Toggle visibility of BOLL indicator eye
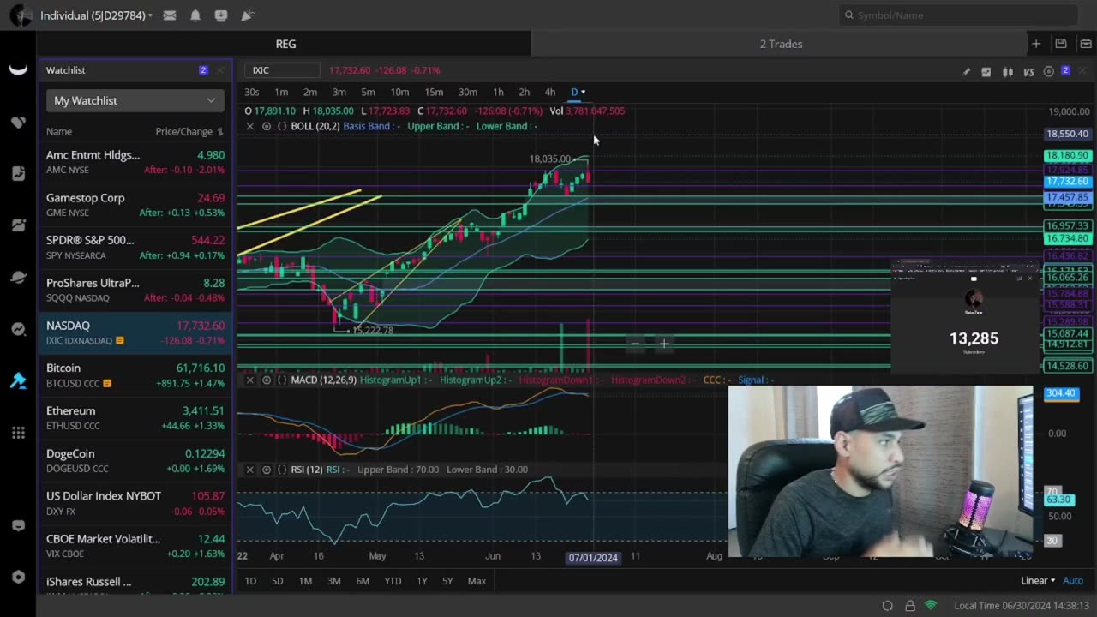The width and height of the screenshot is (1097, 617). coord(267,126)
